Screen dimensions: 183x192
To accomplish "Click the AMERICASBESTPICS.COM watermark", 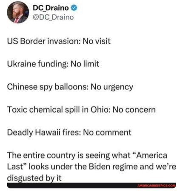I will (x=157, y=186).
